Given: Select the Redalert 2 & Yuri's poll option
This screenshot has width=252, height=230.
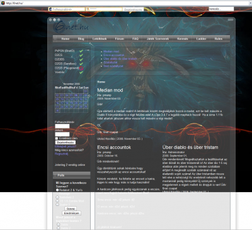Looking at the screenshot, I should pyautogui.click(x=57, y=190).
